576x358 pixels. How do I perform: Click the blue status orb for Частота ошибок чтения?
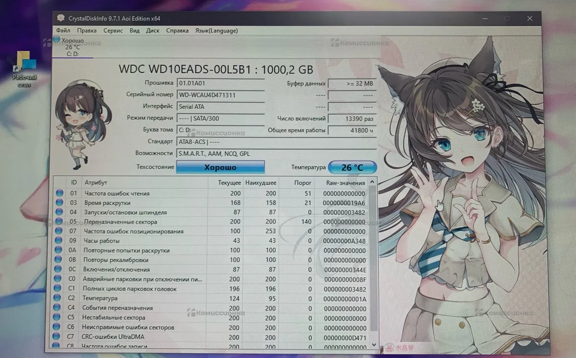59,193
